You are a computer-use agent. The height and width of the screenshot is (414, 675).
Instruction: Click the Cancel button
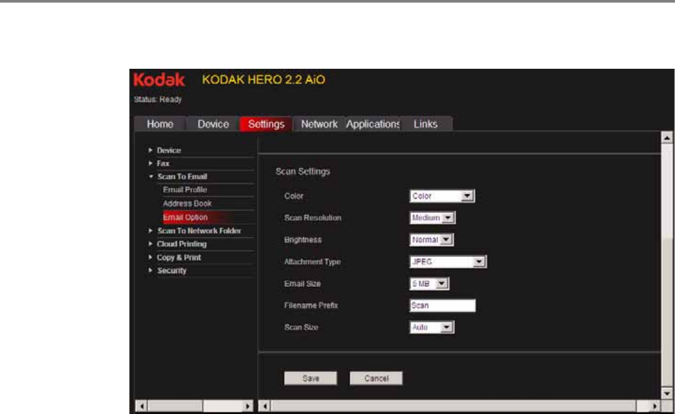point(376,378)
